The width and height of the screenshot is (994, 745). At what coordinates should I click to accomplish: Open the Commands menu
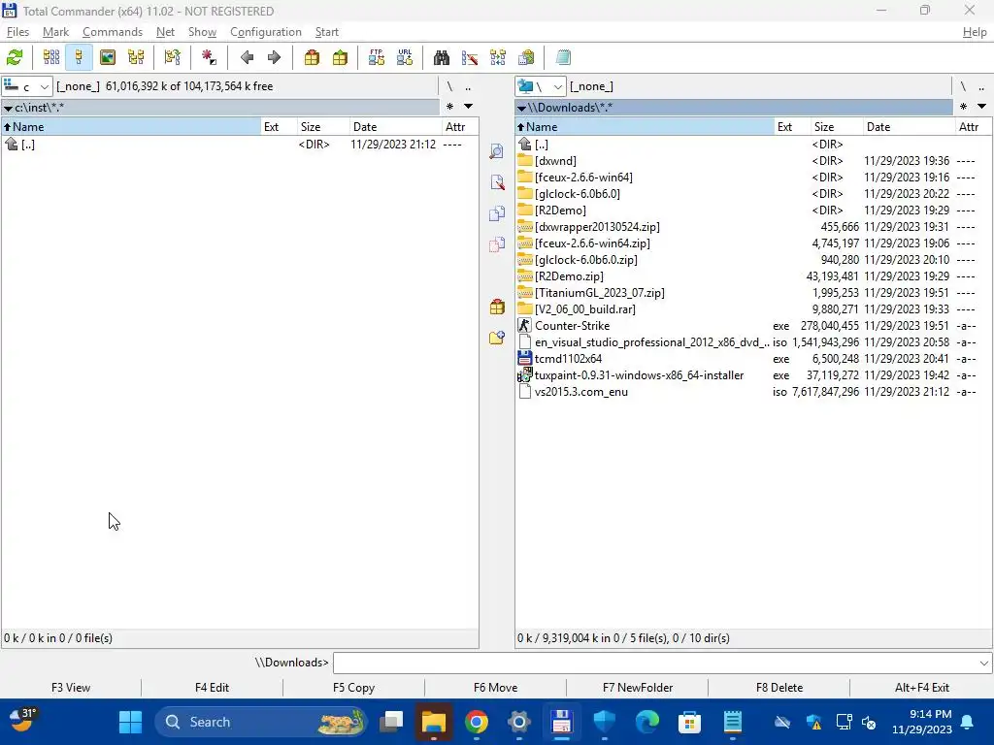tap(113, 32)
